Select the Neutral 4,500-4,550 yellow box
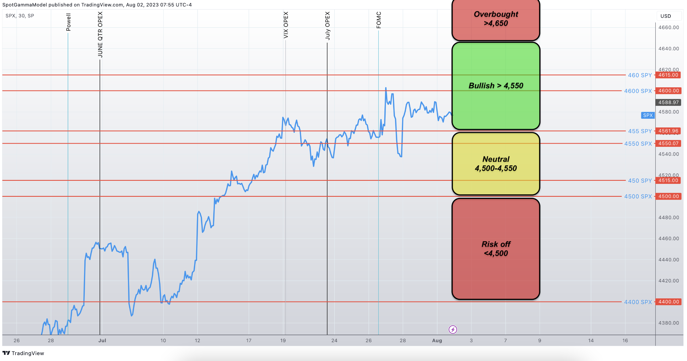This screenshot has width=687, height=361. coord(496,164)
